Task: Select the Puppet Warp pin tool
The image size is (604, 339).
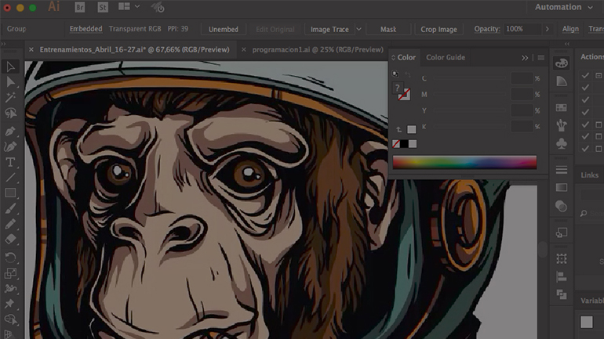Action: click(x=10, y=304)
